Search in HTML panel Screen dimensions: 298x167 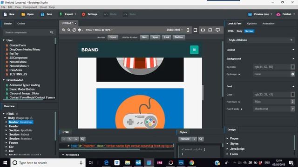[82, 139]
